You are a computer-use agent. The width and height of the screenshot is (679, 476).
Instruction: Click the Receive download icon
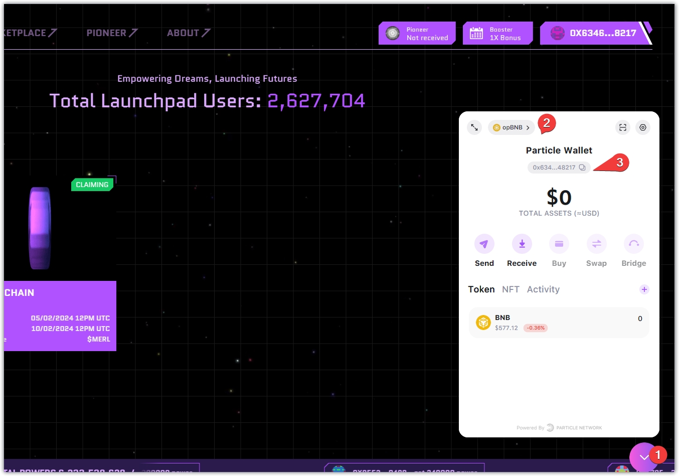click(x=522, y=244)
